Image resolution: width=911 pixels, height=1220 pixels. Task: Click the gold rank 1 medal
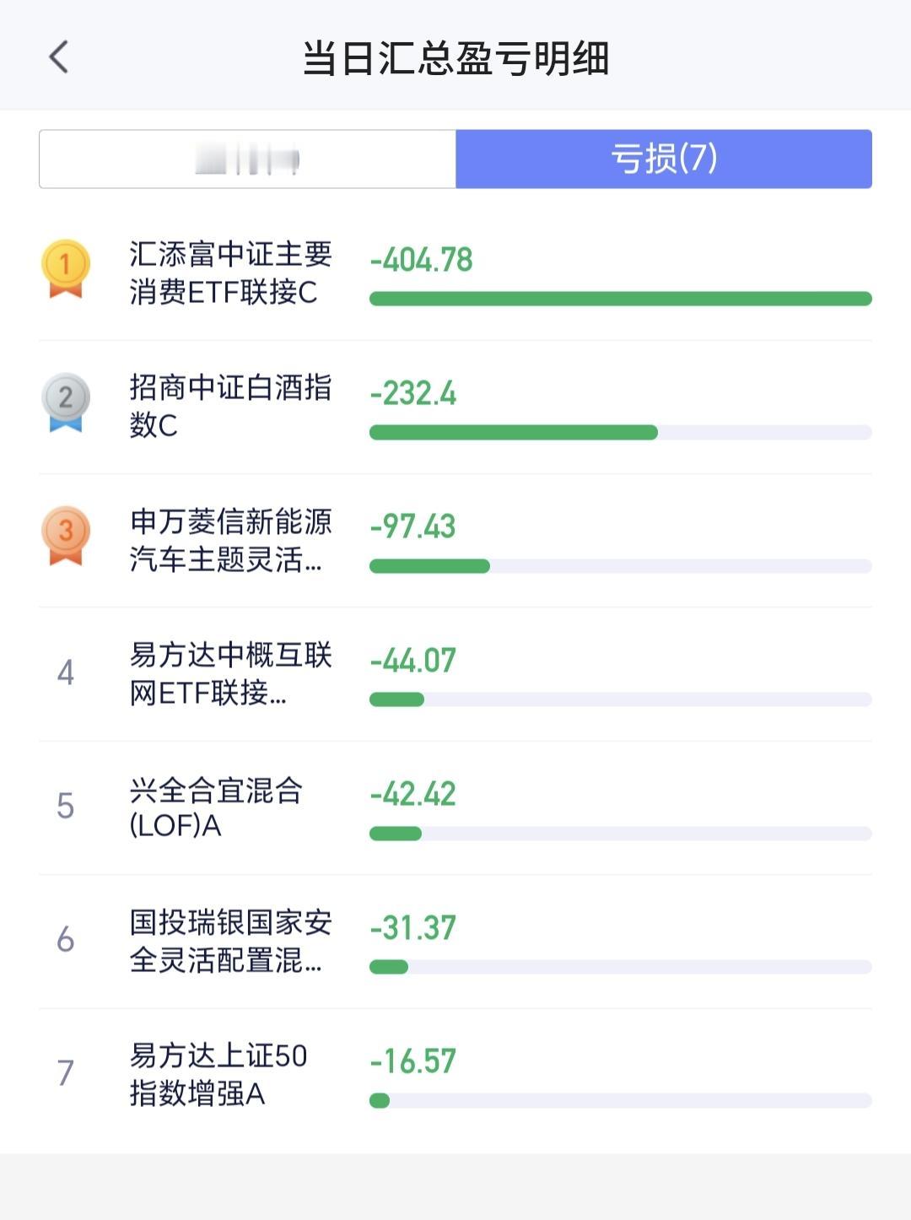tap(66, 269)
